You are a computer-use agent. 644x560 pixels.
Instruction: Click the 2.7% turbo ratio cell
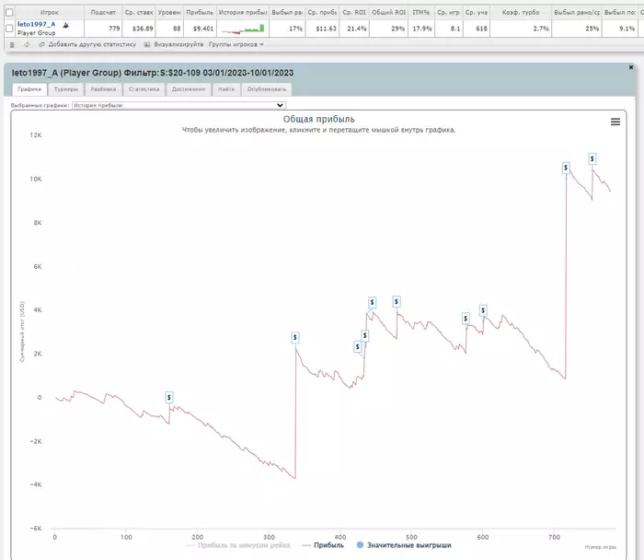coord(521,29)
